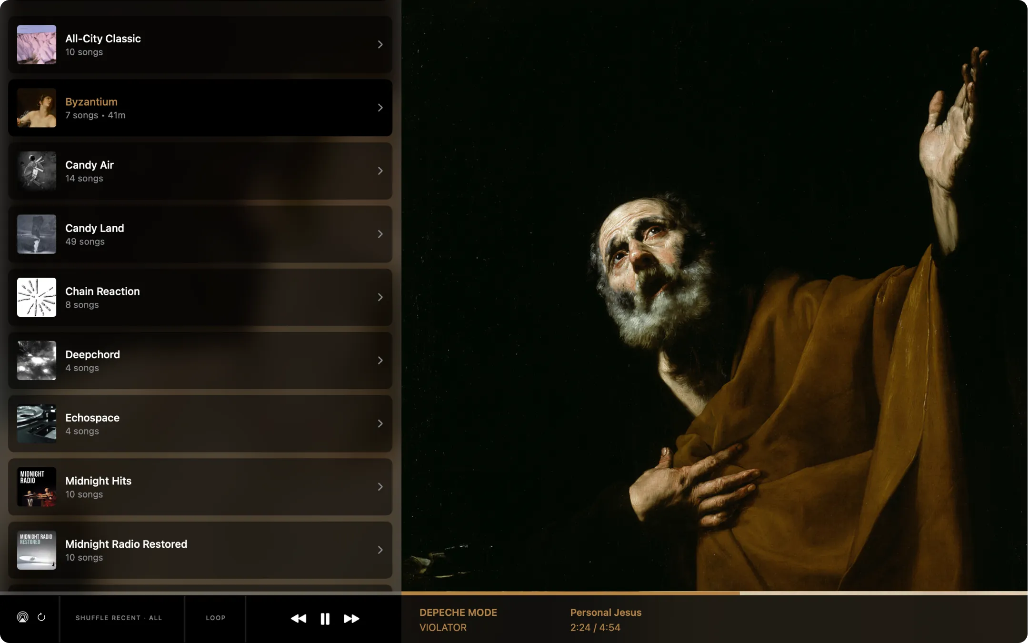Expand the Deepchord playlist chevron
Image resolution: width=1029 pixels, height=643 pixels.
click(380, 360)
